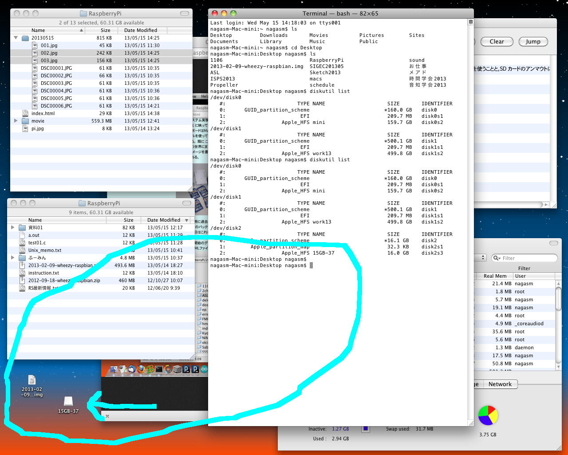Open the search options in Filter field

coord(497,258)
